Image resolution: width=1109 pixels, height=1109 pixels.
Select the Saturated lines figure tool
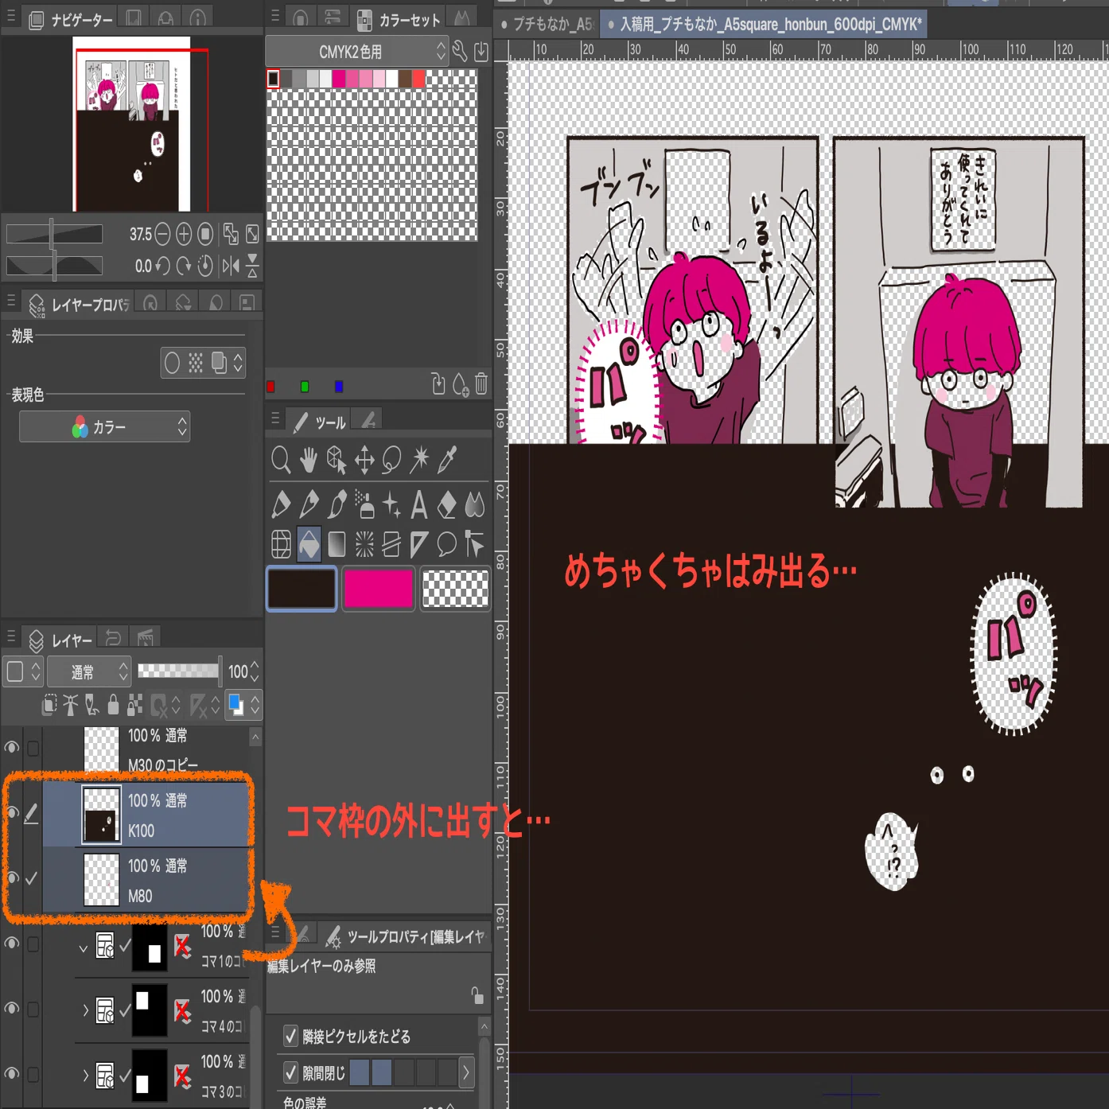(364, 544)
